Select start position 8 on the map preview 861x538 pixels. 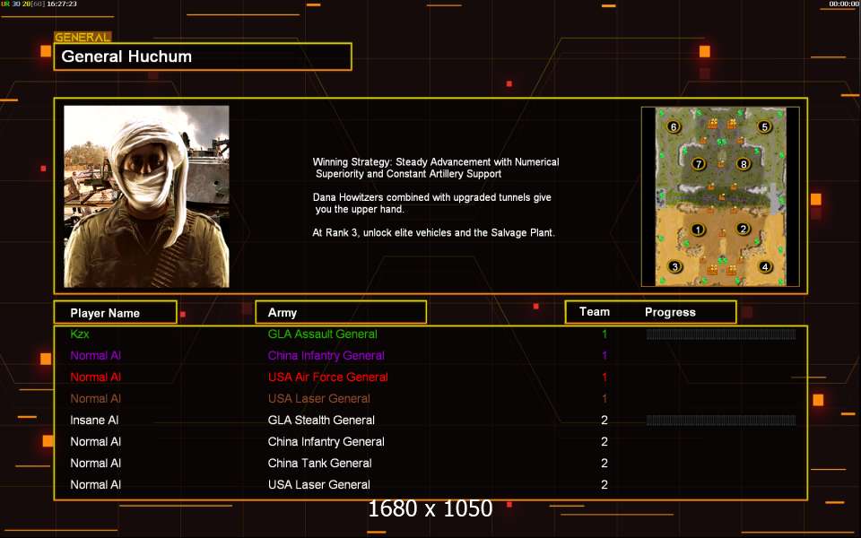(744, 163)
